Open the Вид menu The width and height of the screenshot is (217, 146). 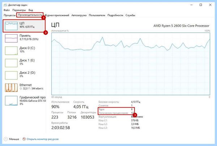click(31, 10)
